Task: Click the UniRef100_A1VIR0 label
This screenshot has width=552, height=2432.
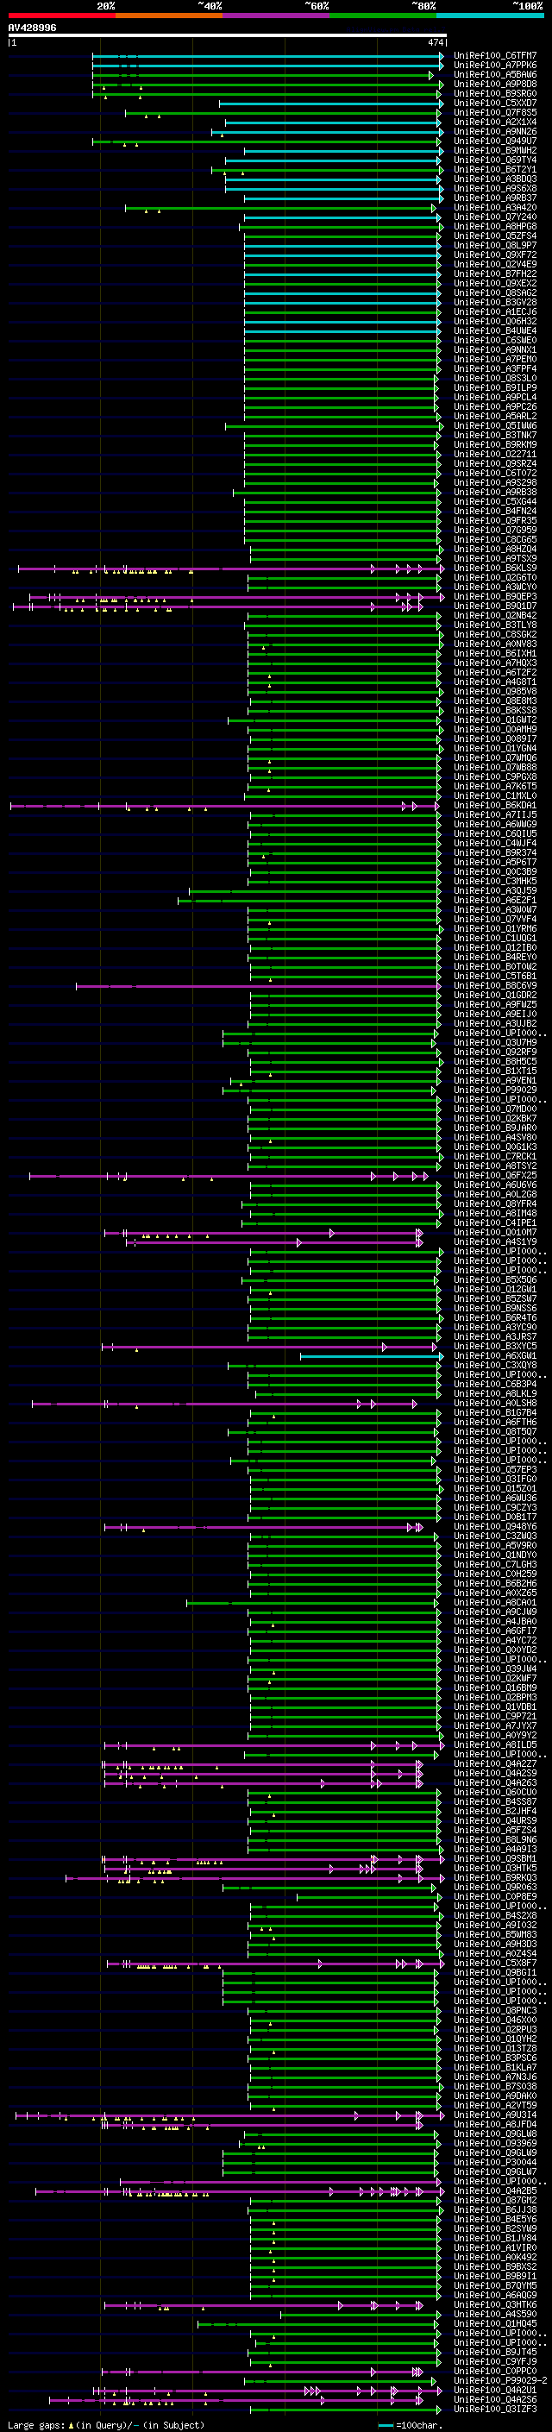Action: 494,2248
